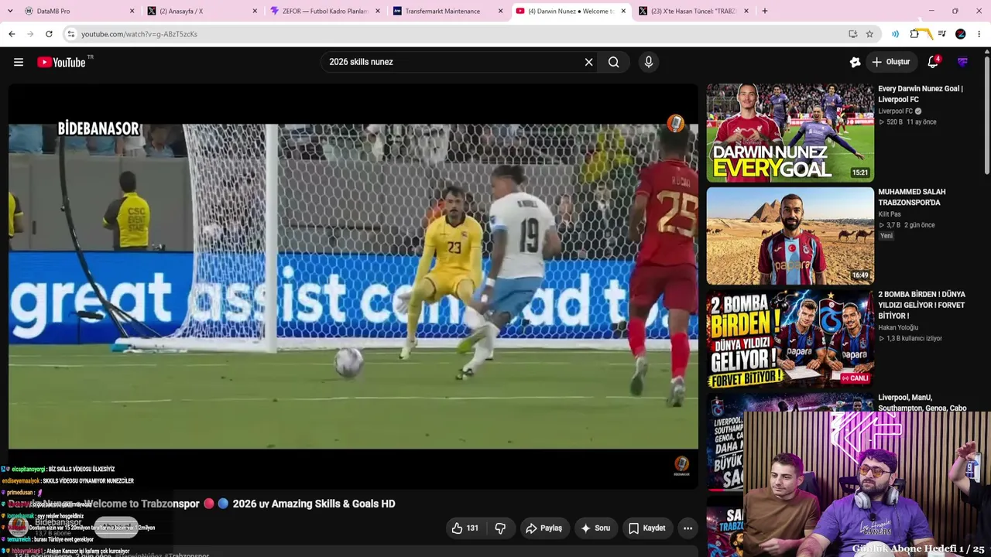Click the browser address bar URL
Image resolution: width=991 pixels, height=557 pixels.
click(x=139, y=34)
